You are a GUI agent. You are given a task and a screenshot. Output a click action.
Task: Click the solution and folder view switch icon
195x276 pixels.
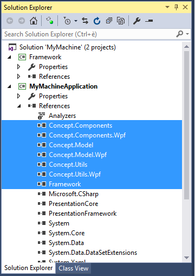[x=49, y=21]
